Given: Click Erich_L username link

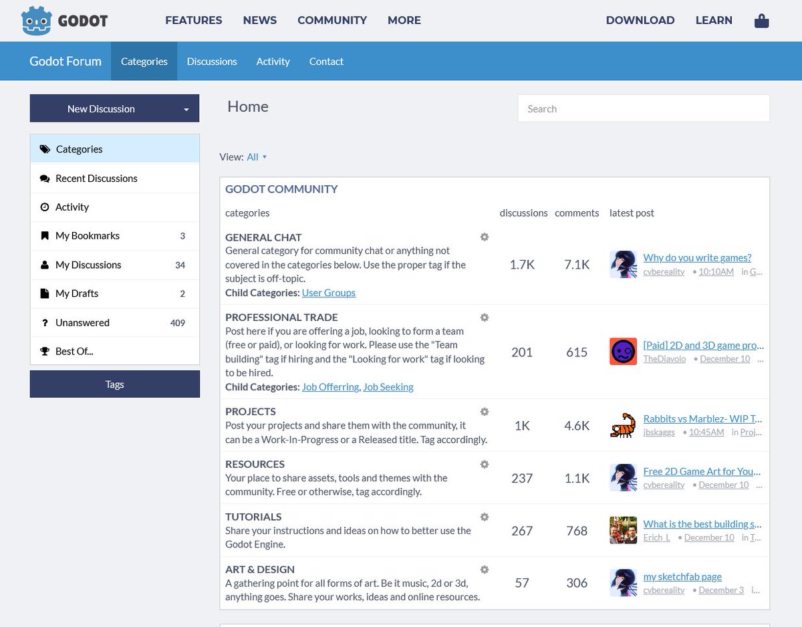Looking at the screenshot, I should (656, 537).
